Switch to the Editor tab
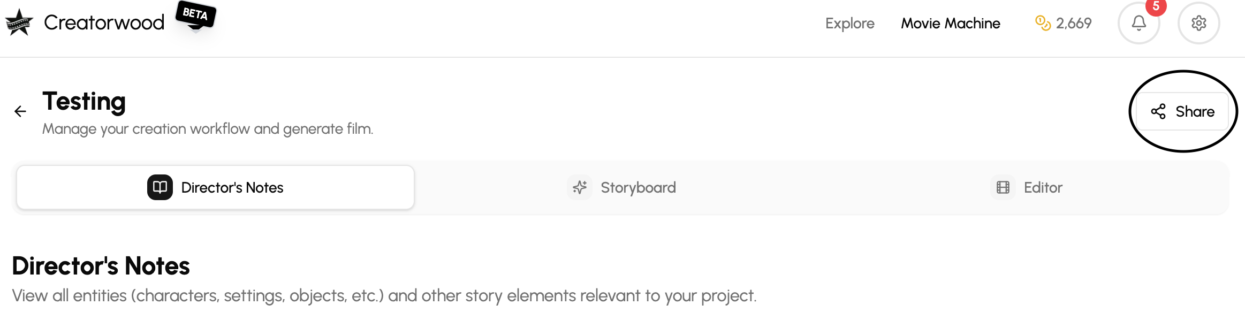 point(1043,187)
